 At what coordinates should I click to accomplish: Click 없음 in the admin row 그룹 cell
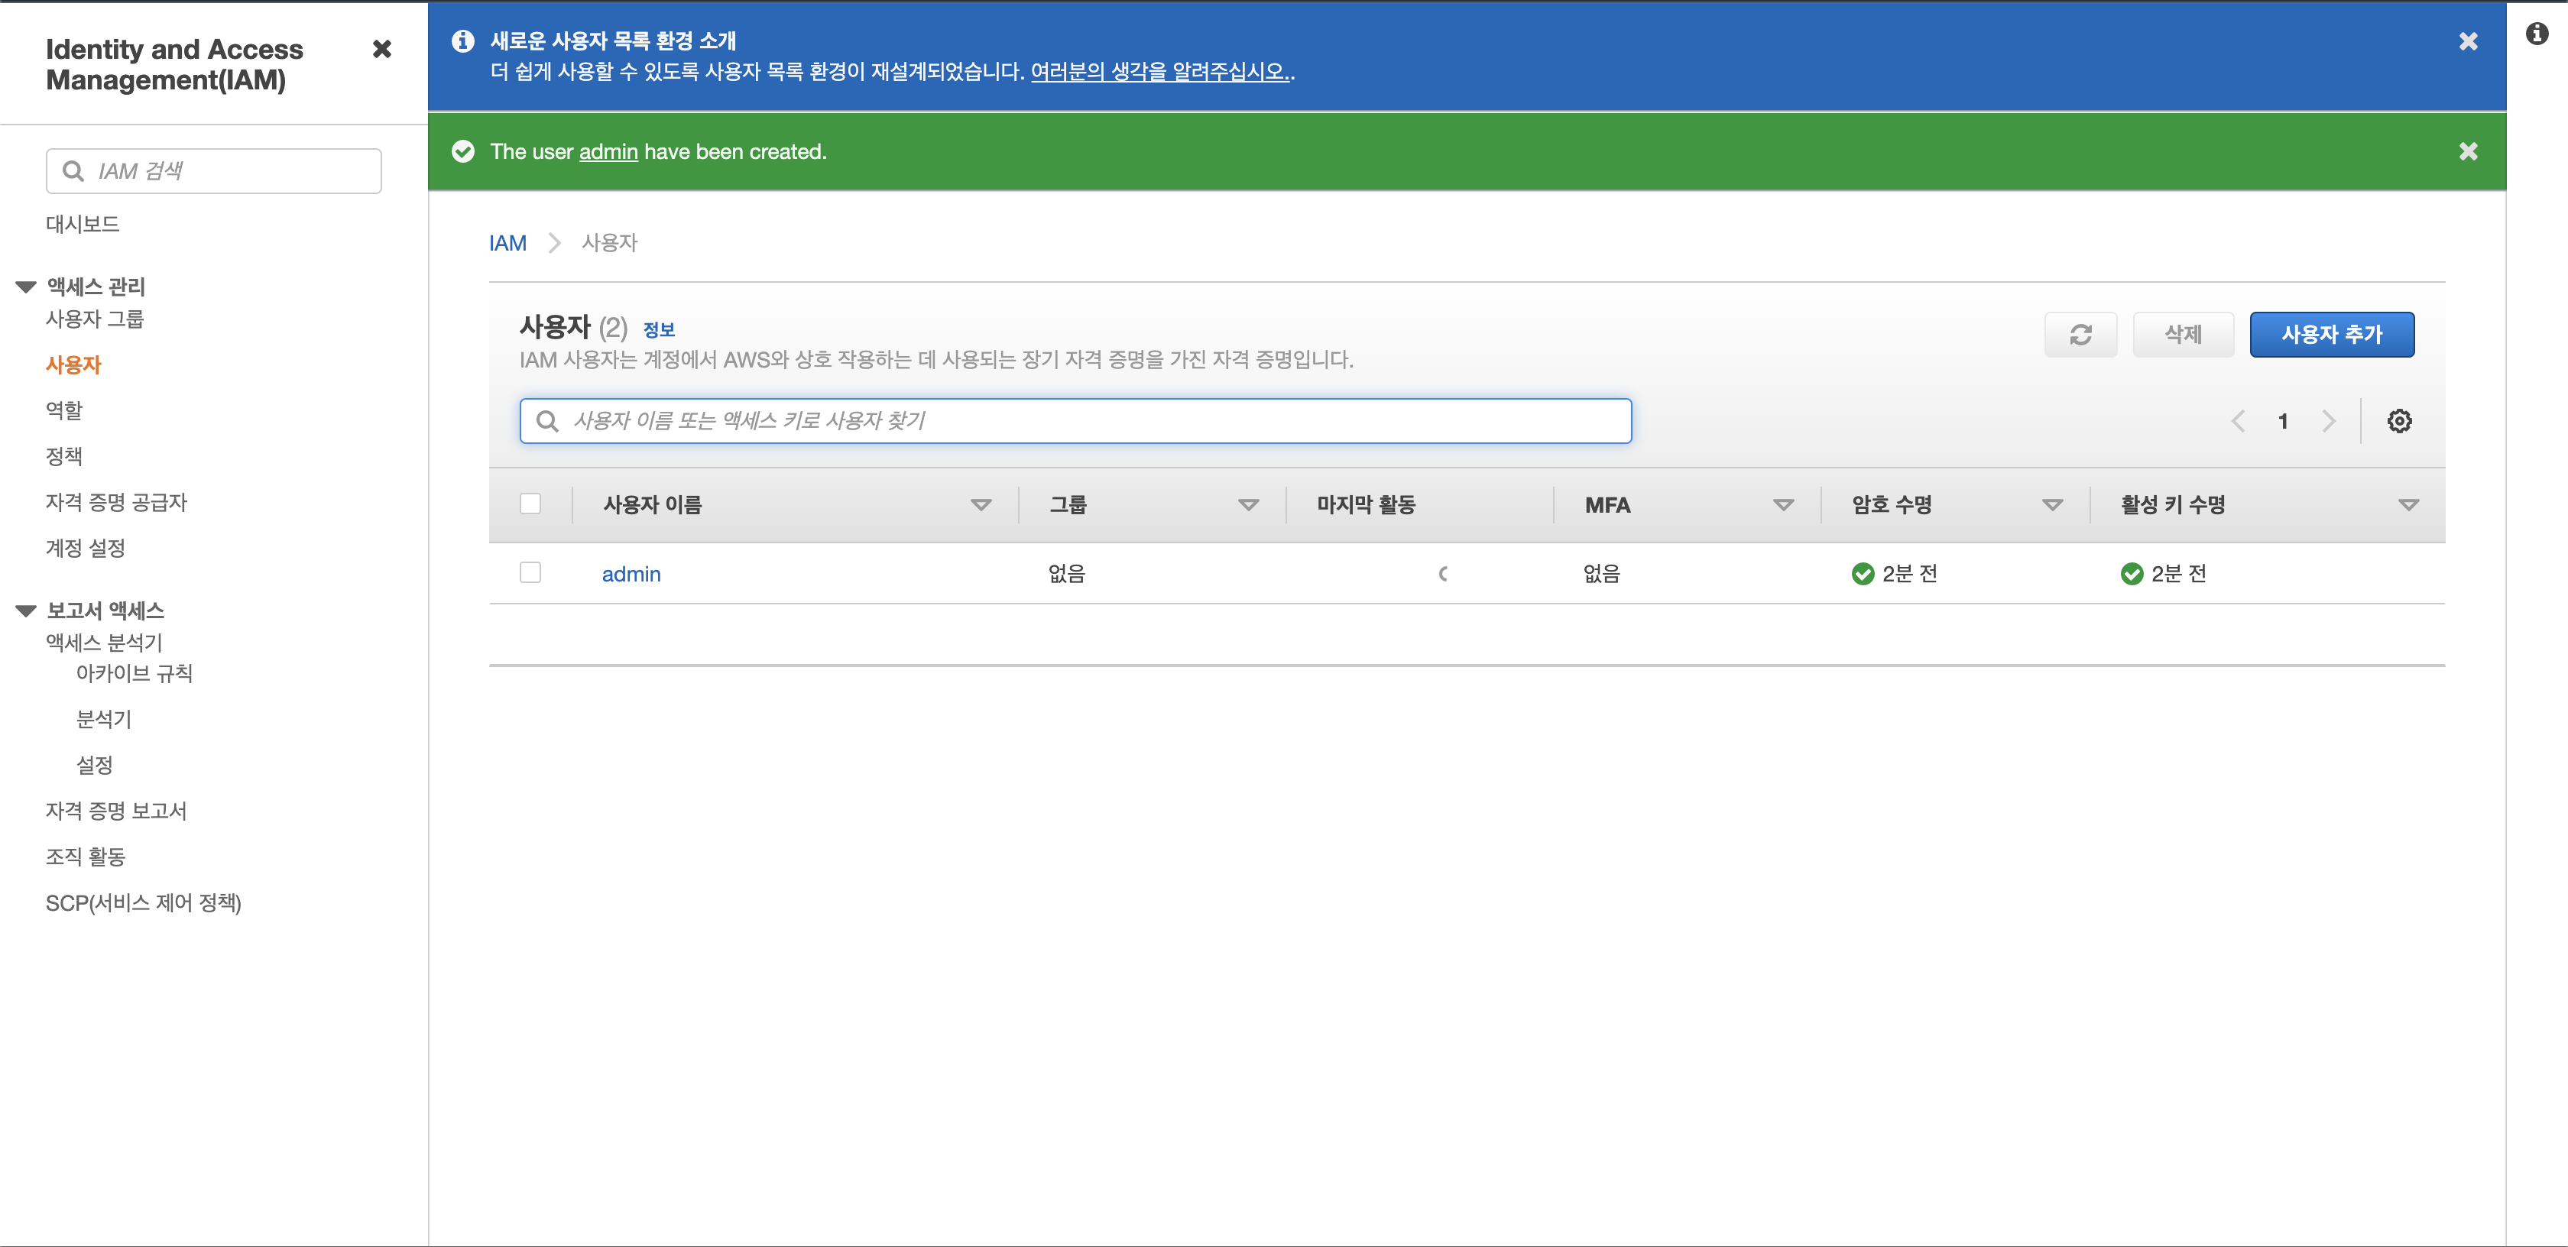1067,574
